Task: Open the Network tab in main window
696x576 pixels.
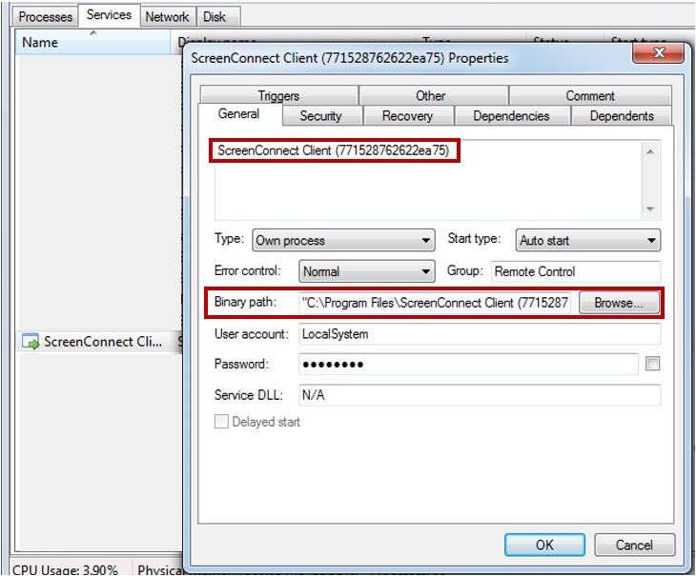Action: pyautogui.click(x=167, y=17)
